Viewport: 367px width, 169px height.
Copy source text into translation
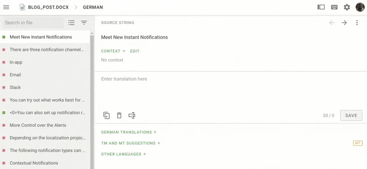(x=106, y=115)
